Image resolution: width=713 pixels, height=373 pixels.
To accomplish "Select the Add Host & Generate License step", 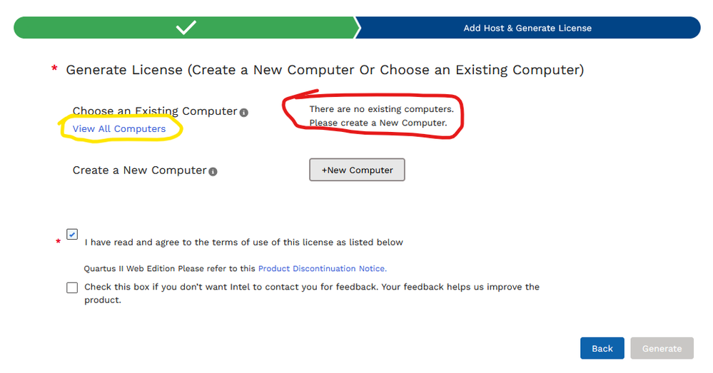I will (527, 28).
